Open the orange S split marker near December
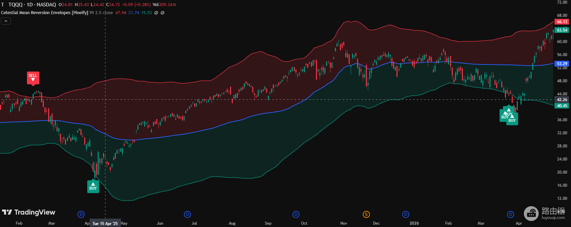Screen dimensions: 571x227 point(366,214)
